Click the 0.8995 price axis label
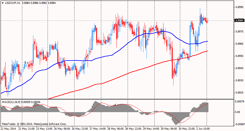Screen dimensions: 245x131 coord(240,7)
